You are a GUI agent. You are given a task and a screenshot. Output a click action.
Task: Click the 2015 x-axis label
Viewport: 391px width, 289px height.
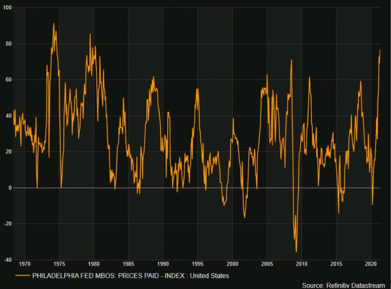pyautogui.click(x=336, y=264)
